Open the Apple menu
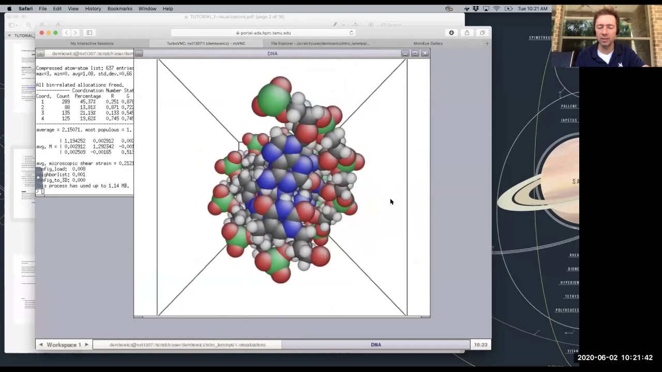662x372 pixels. coord(9,8)
